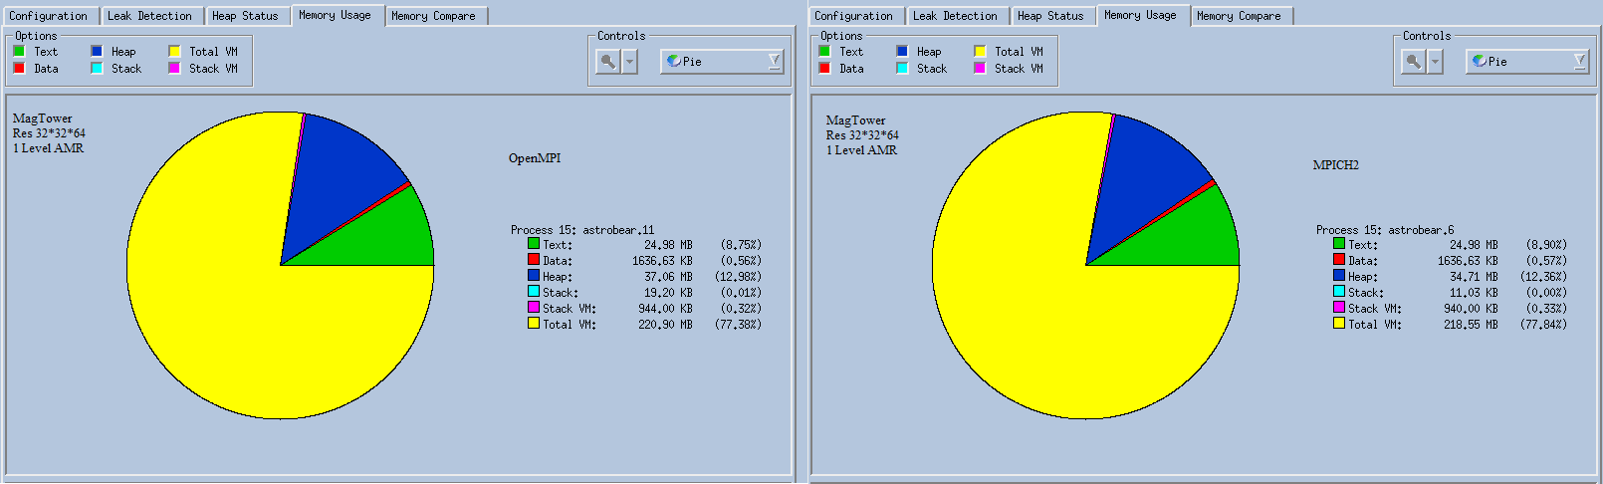Toggle Stack option in right window

click(902, 68)
